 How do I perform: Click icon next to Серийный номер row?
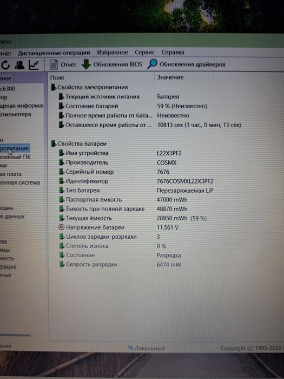(62, 172)
